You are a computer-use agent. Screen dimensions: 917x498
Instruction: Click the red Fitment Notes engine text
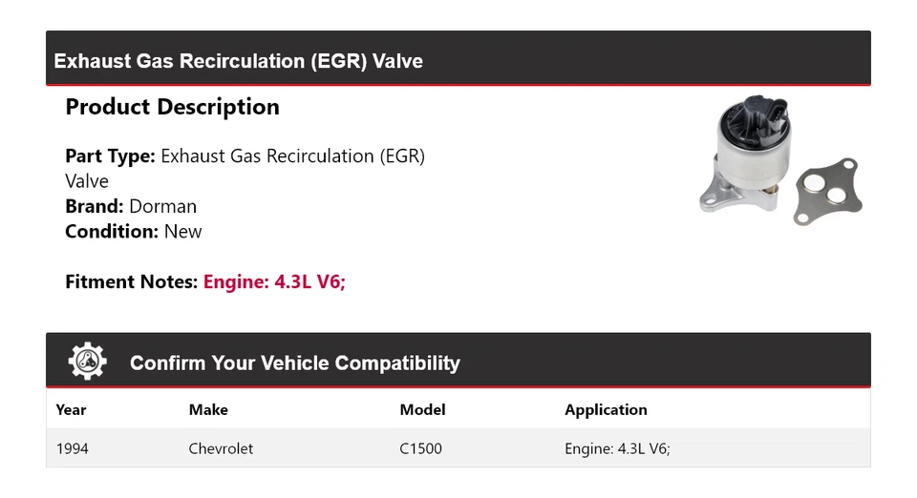point(274,282)
